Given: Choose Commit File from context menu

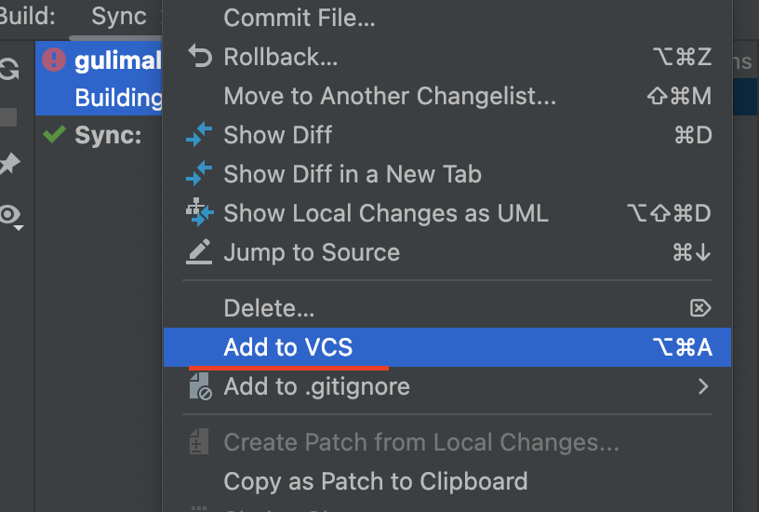Looking at the screenshot, I should pyautogui.click(x=300, y=18).
